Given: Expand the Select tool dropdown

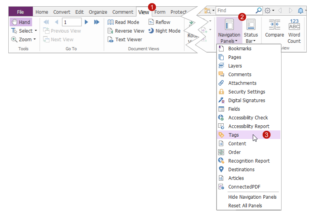Looking at the screenshot, I should 35,31.
